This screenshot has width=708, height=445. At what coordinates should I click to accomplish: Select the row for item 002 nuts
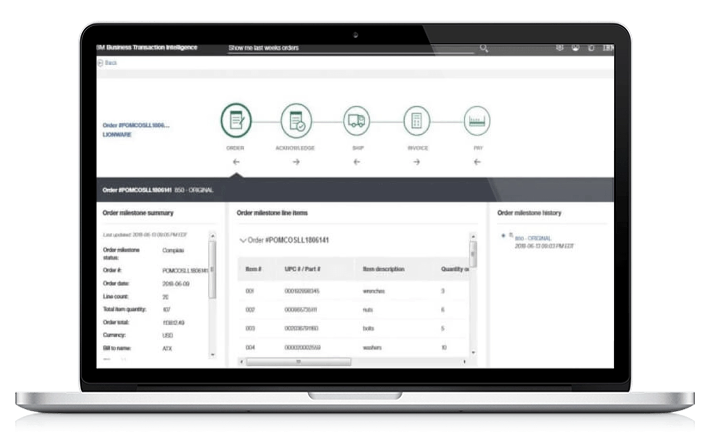[x=354, y=310]
